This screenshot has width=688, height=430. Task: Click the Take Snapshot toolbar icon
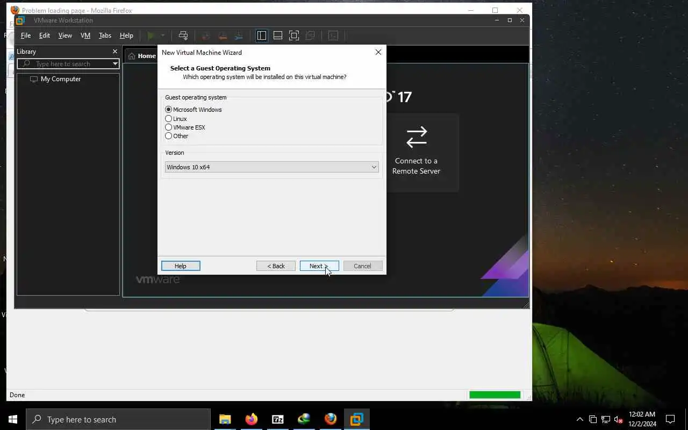pyautogui.click(x=205, y=35)
